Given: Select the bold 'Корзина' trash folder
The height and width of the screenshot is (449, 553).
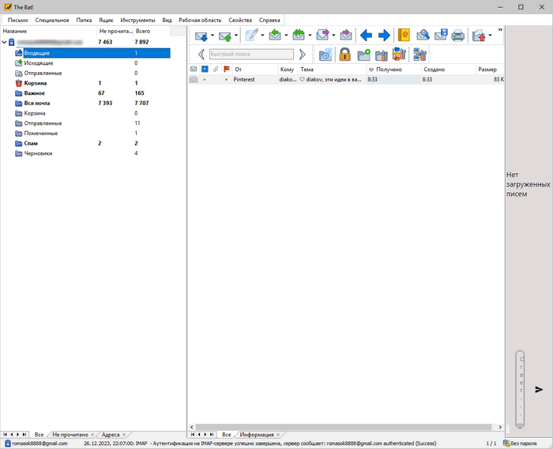Looking at the screenshot, I should [x=36, y=83].
